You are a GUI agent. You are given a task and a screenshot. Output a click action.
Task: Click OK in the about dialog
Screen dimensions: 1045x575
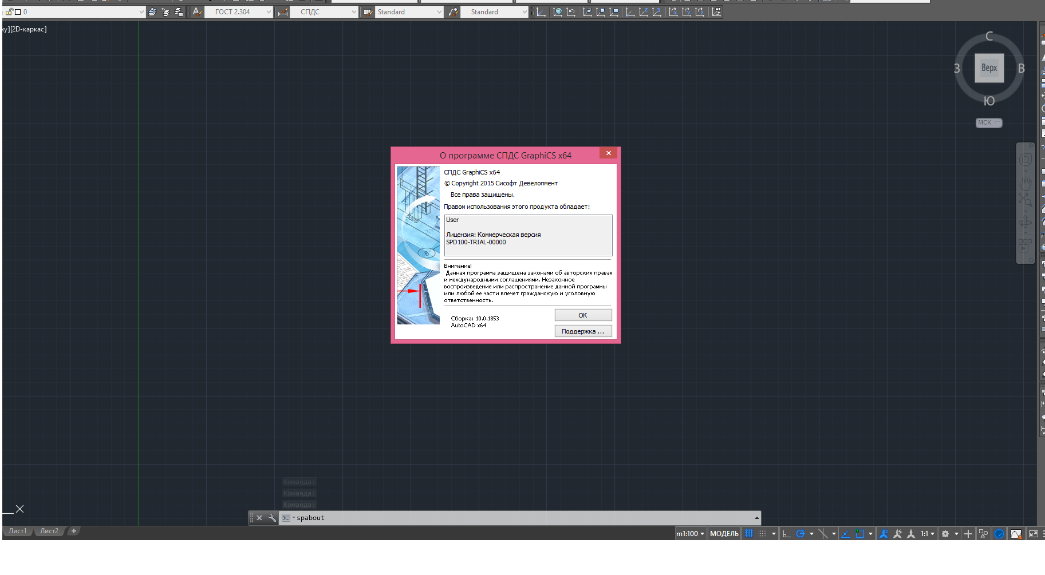coord(583,315)
